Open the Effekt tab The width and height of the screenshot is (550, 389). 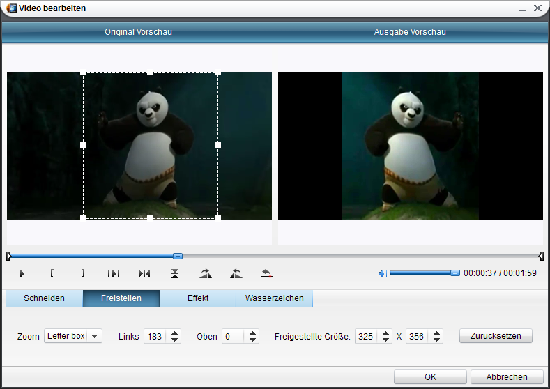coord(198,298)
